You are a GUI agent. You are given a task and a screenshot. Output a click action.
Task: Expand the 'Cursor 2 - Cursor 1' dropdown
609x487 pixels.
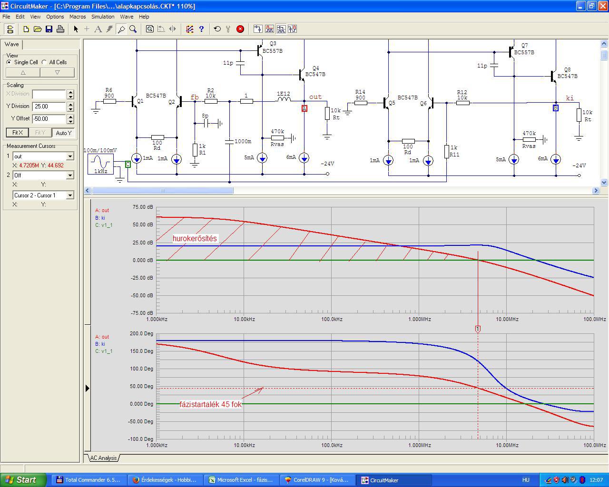[70, 195]
